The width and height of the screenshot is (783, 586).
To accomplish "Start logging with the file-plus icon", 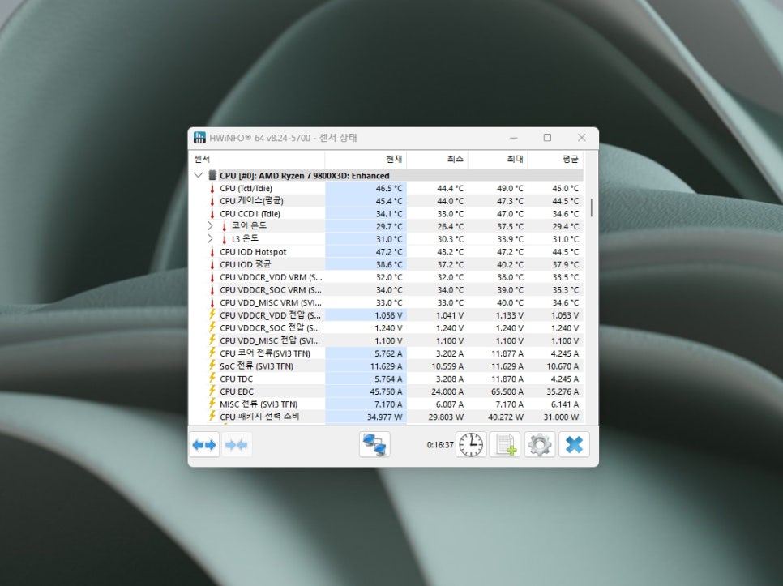I will 505,445.
